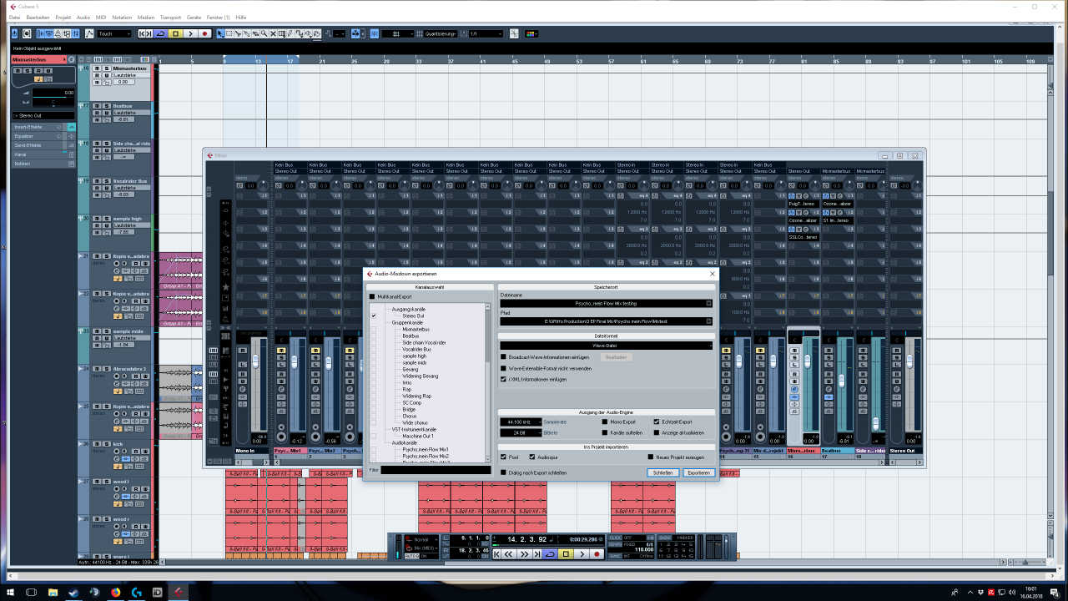The height and width of the screenshot is (601, 1068).
Task: Select the Erase tool
Action: pos(255,33)
